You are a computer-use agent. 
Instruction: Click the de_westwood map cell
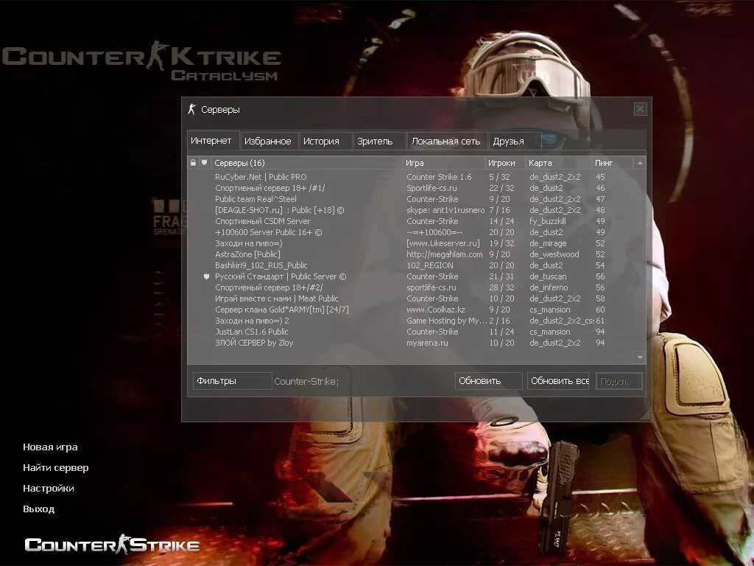(554, 254)
